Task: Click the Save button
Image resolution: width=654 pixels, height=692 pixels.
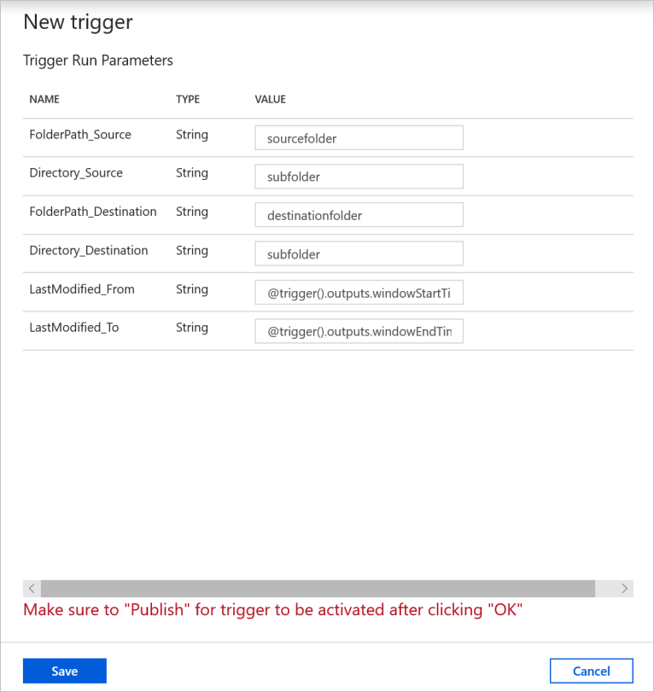Action: 64,671
